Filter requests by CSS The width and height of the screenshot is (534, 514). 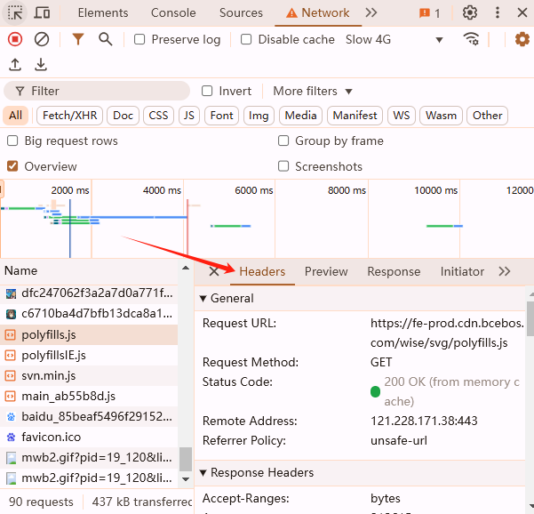158,116
